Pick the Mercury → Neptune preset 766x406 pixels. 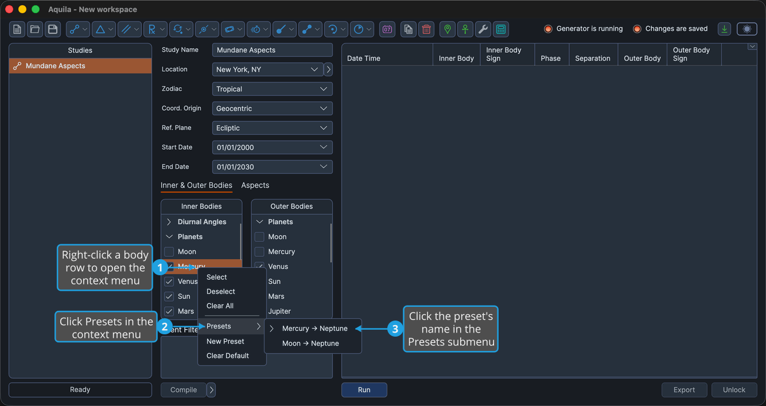(313, 329)
